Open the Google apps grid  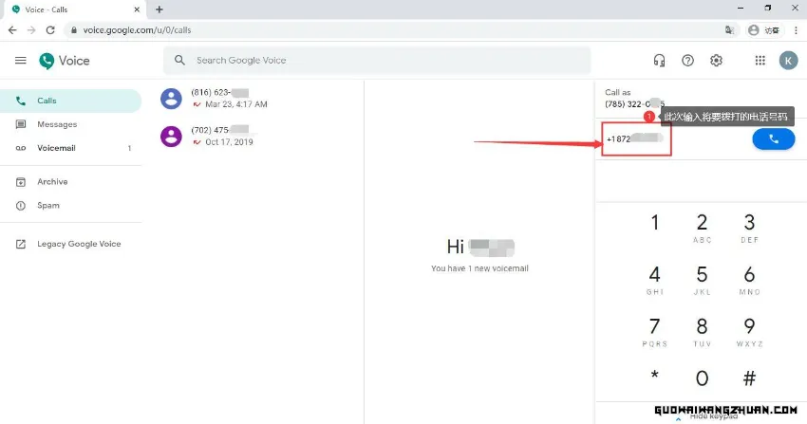[x=760, y=61]
